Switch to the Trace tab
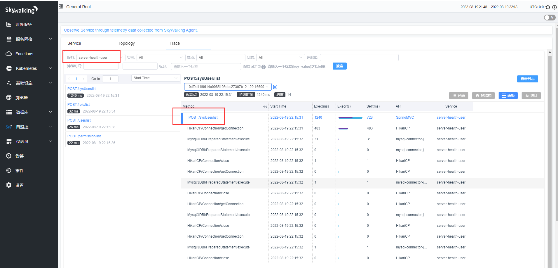Viewport: 558px width, 268px height. tap(175, 43)
